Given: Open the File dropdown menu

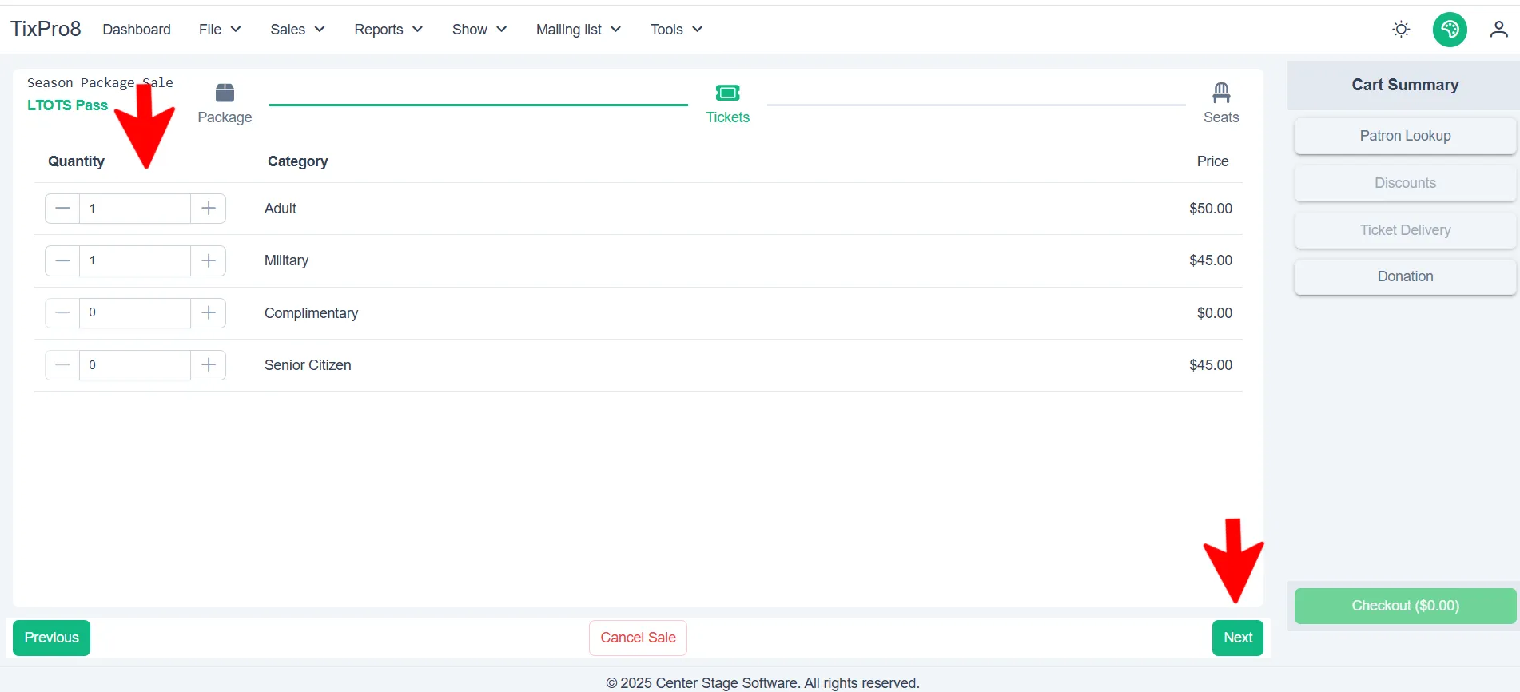Looking at the screenshot, I should point(220,30).
